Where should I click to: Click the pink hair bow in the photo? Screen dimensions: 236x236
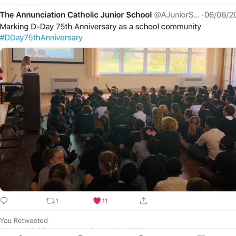151,132
